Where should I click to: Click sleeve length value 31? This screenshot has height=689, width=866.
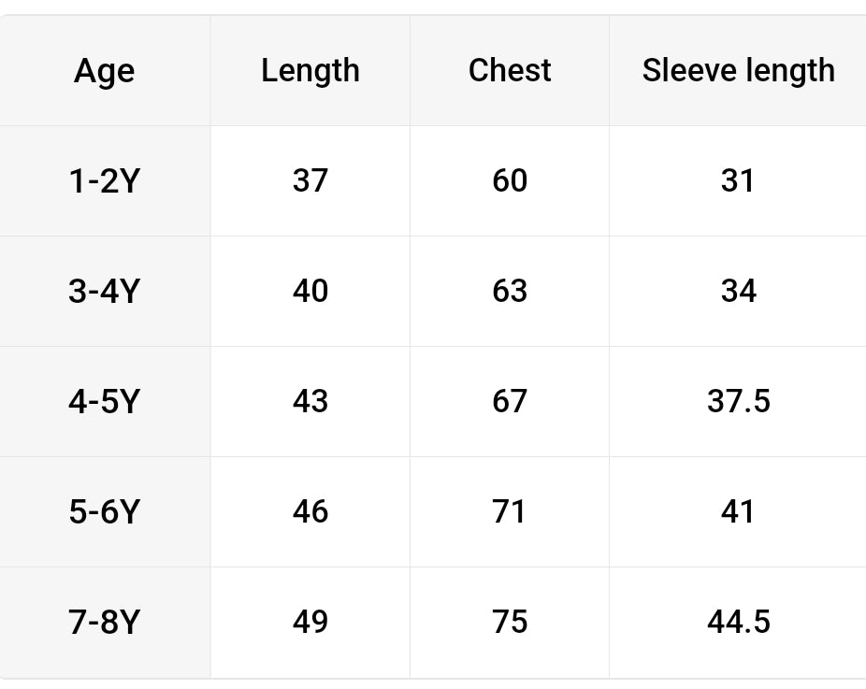(738, 180)
